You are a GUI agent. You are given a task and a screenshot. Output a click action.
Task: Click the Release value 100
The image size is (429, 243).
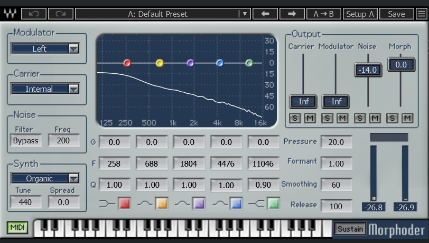pos(336,206)
